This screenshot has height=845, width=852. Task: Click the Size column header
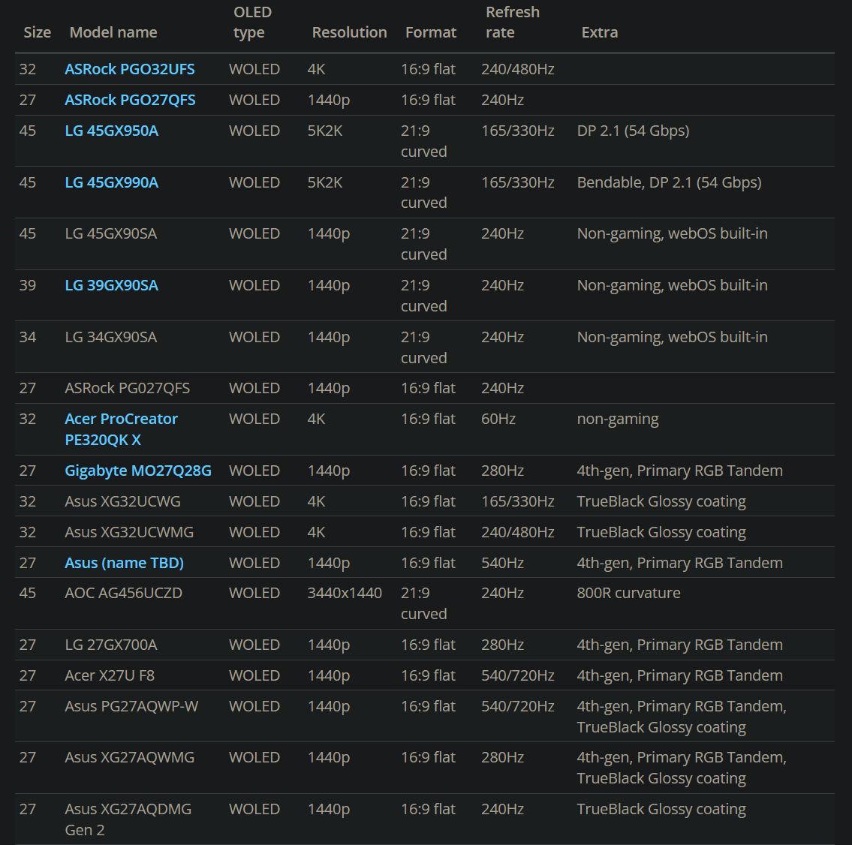click(38, 32)
